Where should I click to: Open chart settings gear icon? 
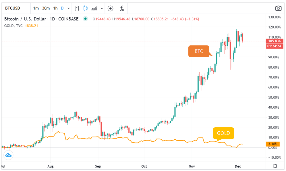(x=275, y=166)
